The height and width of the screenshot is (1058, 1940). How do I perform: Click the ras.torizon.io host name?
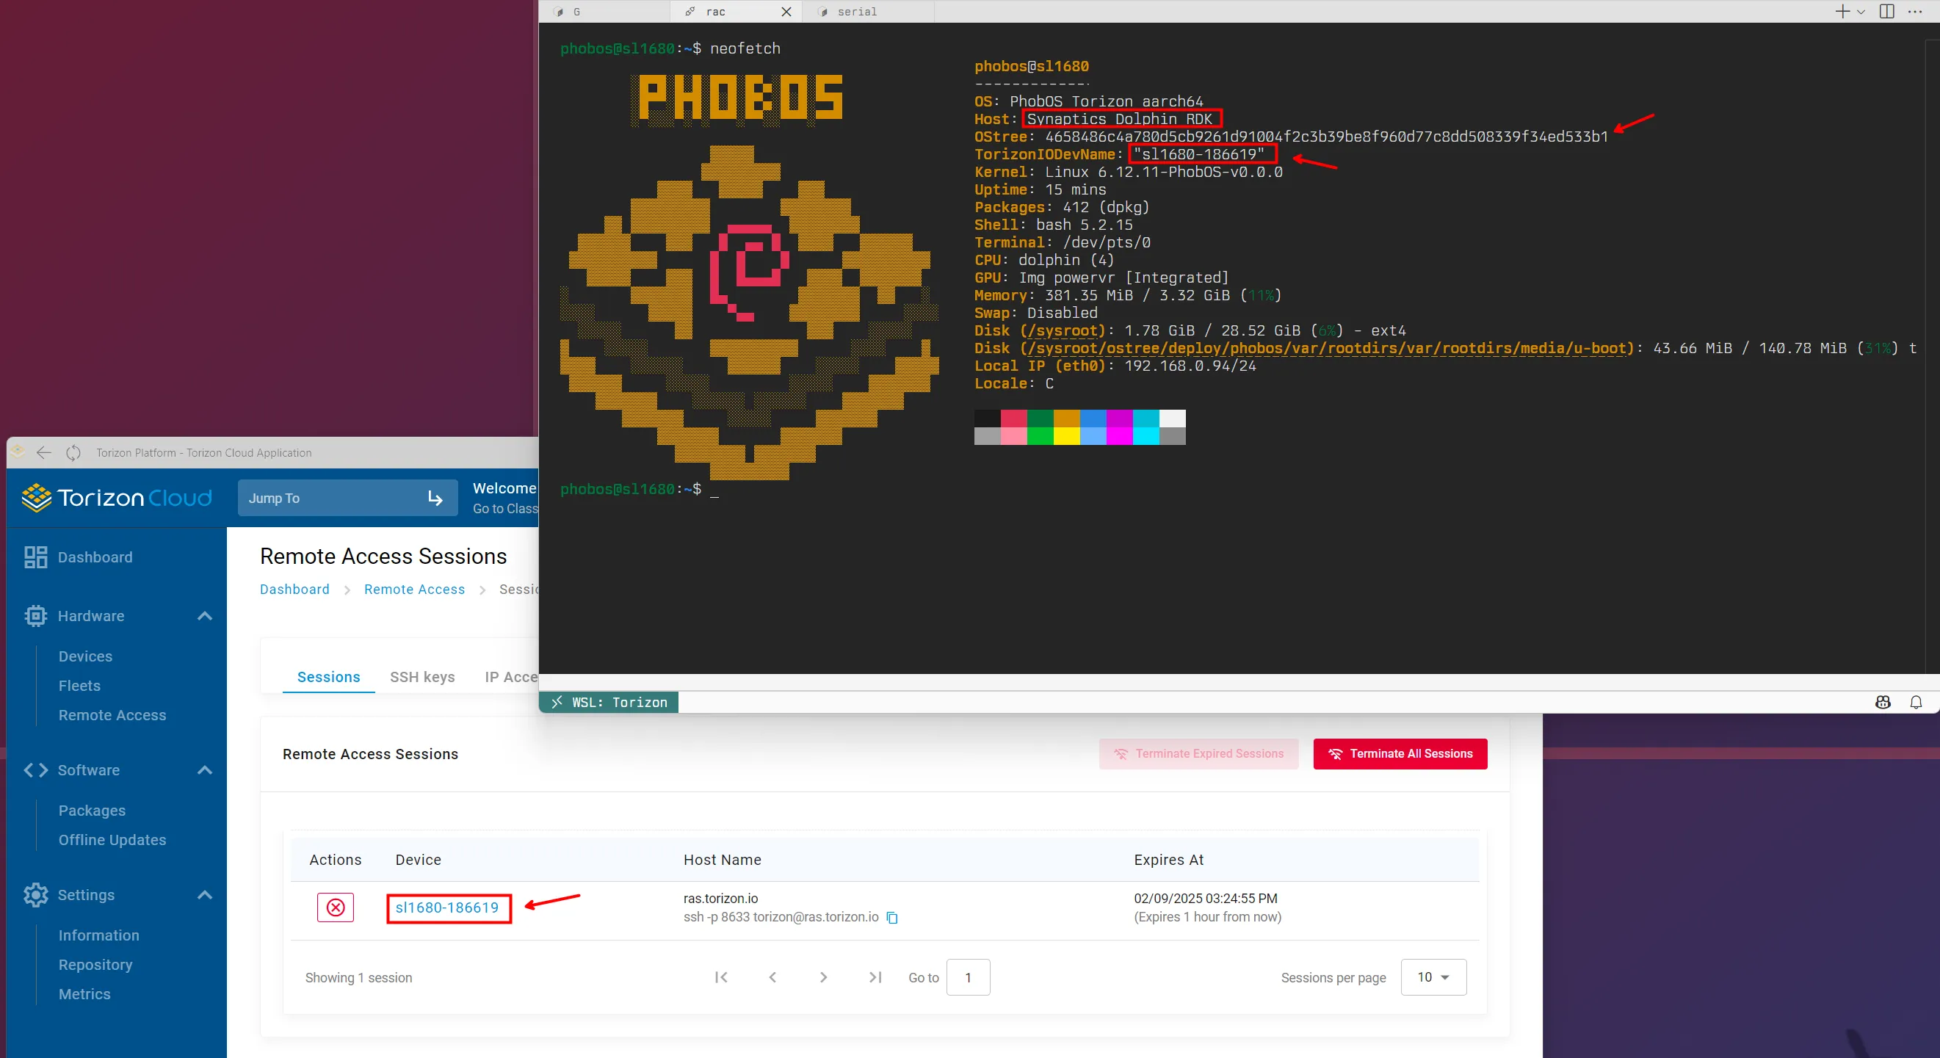click(721, 899)
